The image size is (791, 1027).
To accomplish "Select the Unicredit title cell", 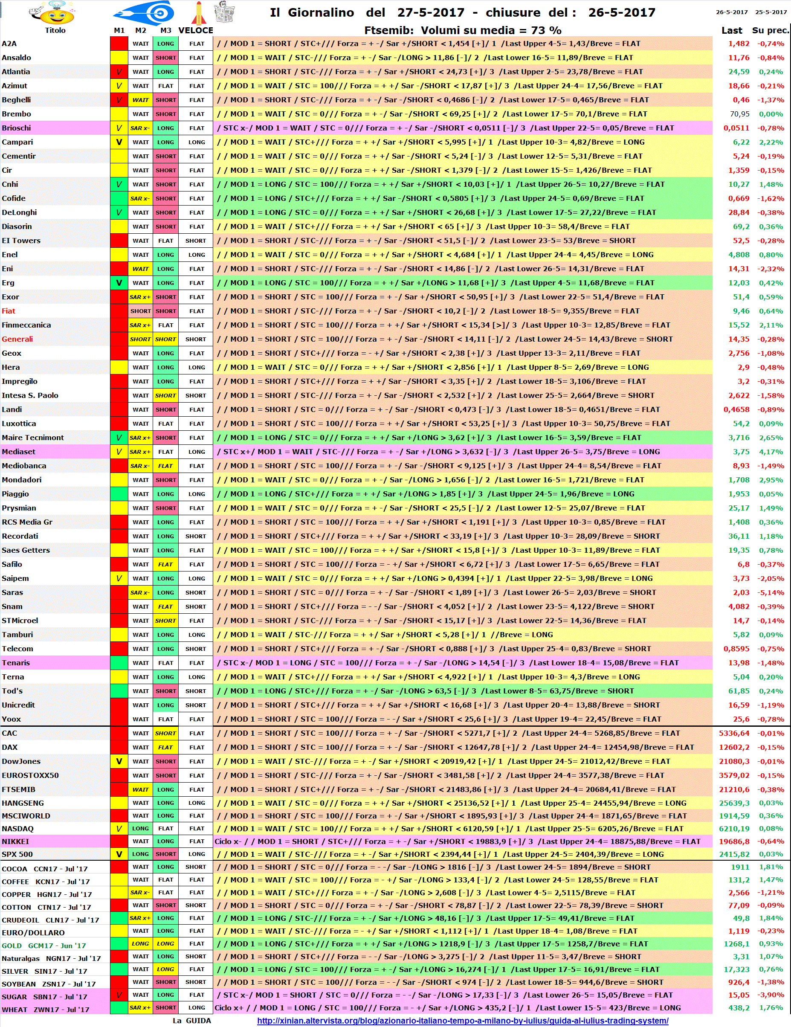I will [55, 705].
